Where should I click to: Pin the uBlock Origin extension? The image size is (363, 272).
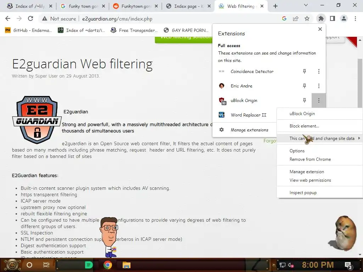click(305, 100)
